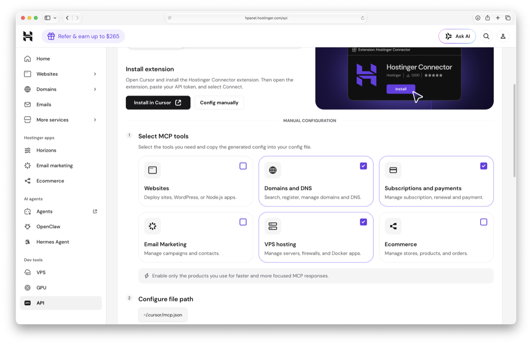Click the Websites card window icon
The image size is (532, 345).
153,170
